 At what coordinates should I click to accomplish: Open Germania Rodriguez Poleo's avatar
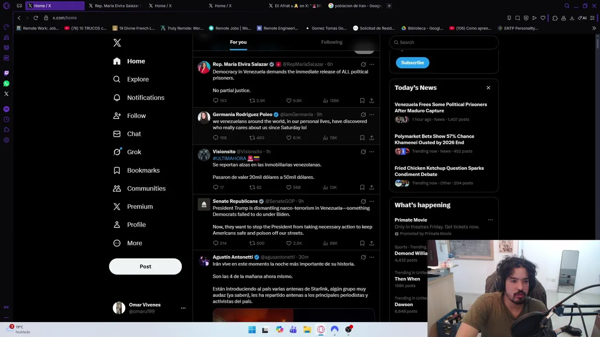204,117
